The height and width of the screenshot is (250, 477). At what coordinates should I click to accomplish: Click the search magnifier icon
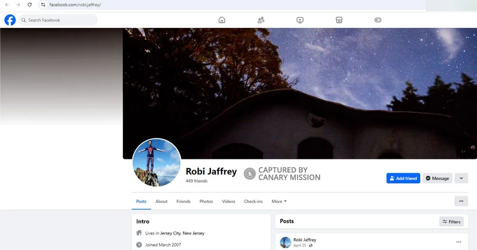pos(24,20)
